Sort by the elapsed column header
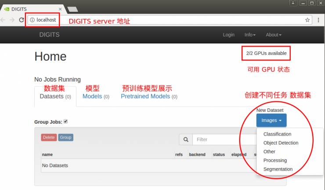This screenshot has height=190, width=325. (x=239, y=154)
